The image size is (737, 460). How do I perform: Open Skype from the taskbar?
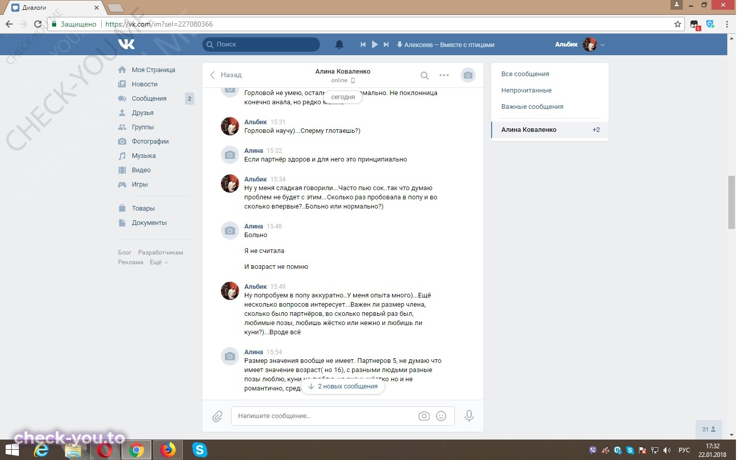(200, 450)
